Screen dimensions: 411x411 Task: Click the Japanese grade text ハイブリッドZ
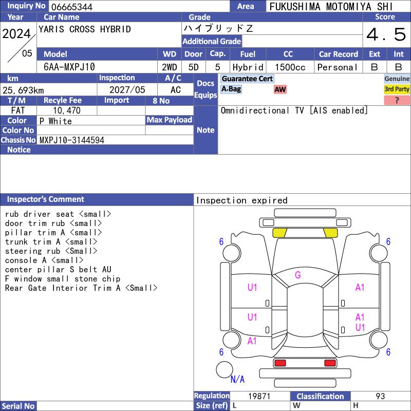point(218,28)
